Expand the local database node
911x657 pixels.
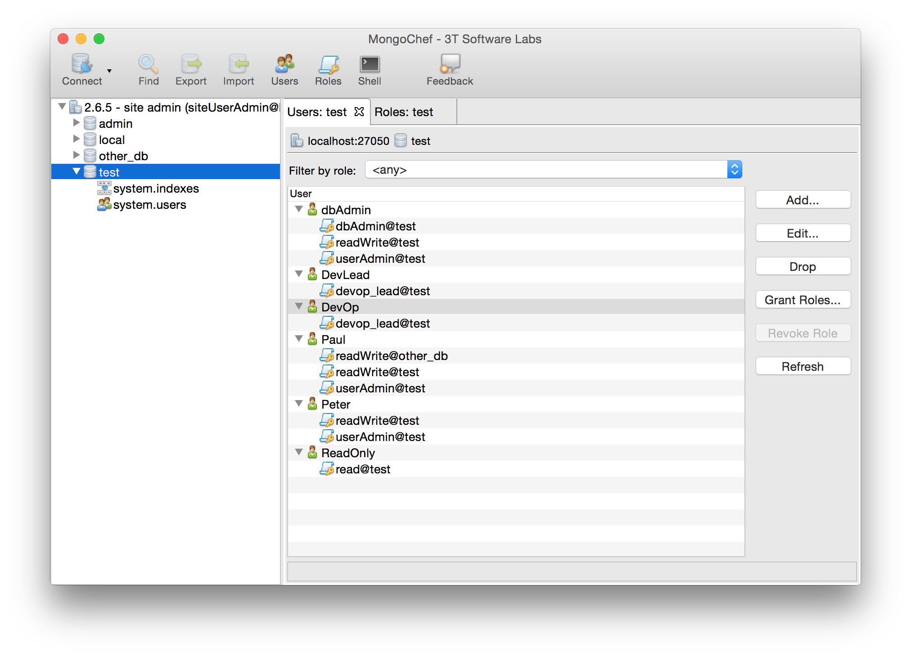coord(76,139)
